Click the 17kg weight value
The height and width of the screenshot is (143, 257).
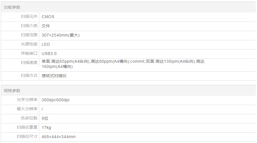[46, 127]
